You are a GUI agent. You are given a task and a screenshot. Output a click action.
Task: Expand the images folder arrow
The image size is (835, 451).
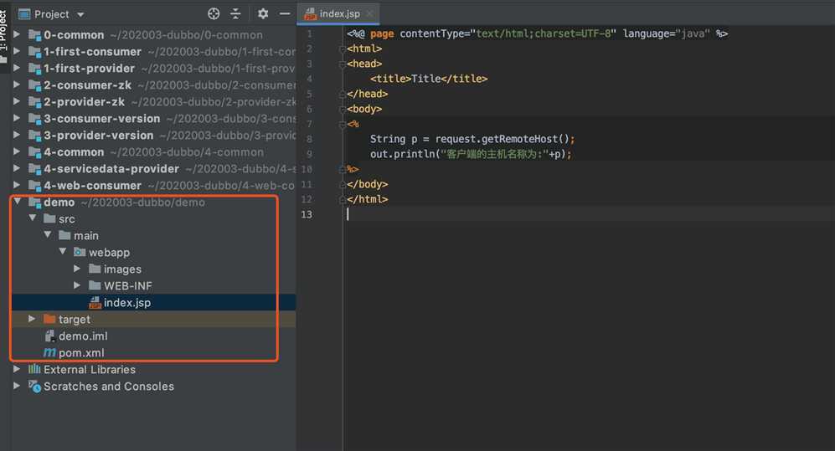click(x=77, y=269)
